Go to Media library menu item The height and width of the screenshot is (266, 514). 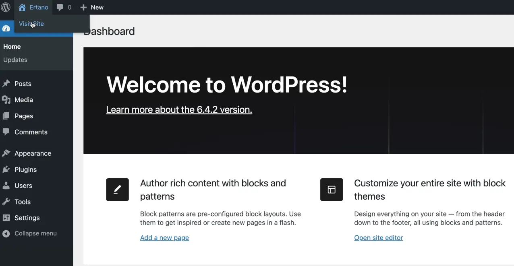pos(24,100)
